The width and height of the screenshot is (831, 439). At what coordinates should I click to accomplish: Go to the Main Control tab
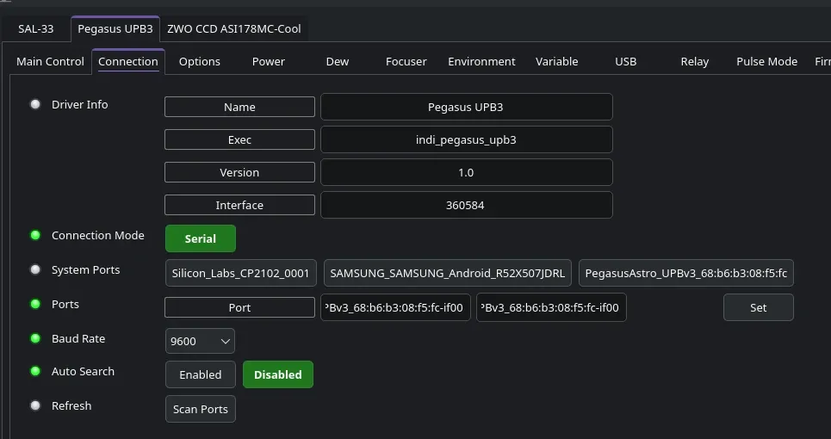tap(50, 61)
